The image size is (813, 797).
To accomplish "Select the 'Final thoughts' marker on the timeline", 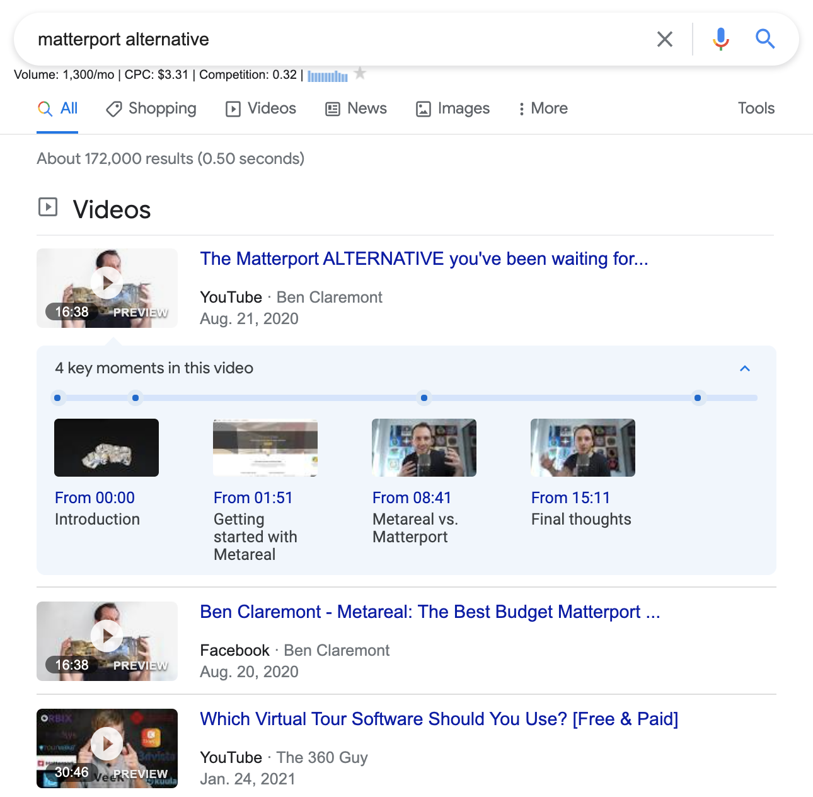I will 698,398.
